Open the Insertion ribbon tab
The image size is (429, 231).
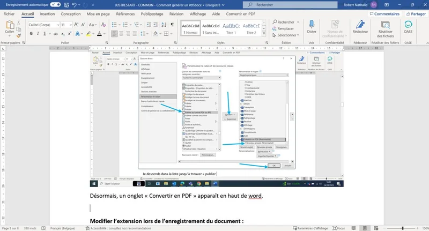point(47,14)
